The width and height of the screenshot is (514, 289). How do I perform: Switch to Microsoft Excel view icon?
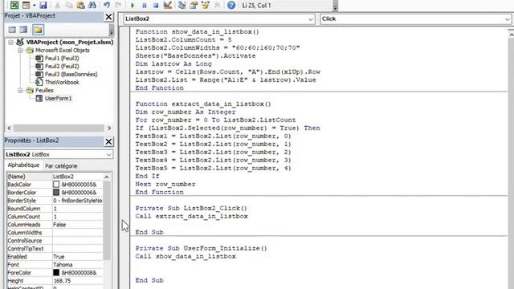[x=14, y=5]
